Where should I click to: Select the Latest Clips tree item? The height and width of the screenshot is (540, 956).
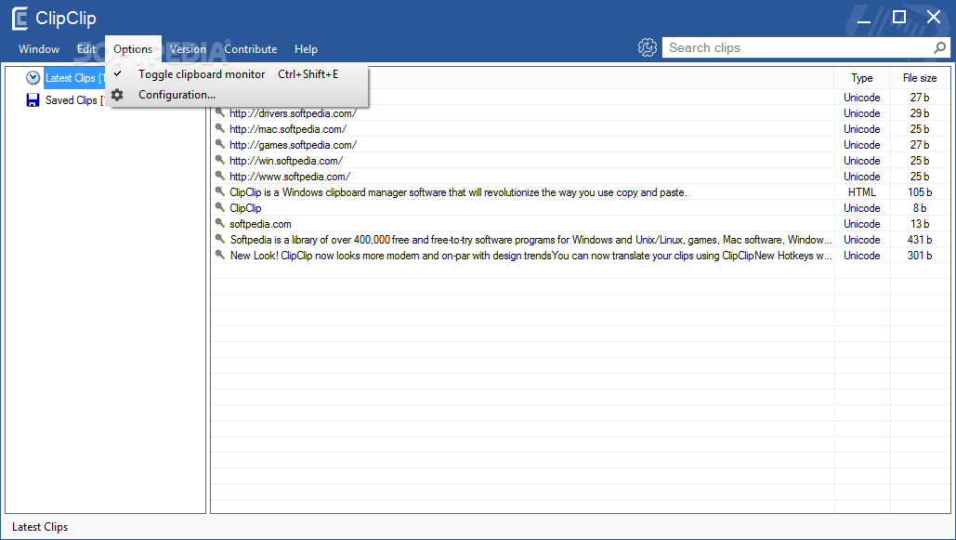(73, 78)
